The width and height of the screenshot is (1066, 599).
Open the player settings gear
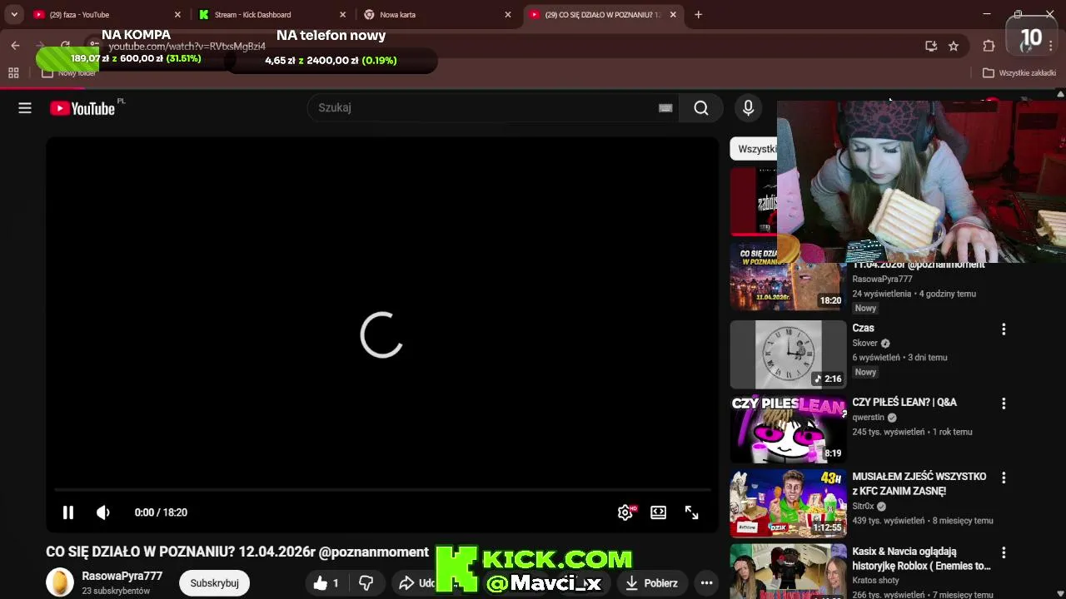tap(625, 512)
